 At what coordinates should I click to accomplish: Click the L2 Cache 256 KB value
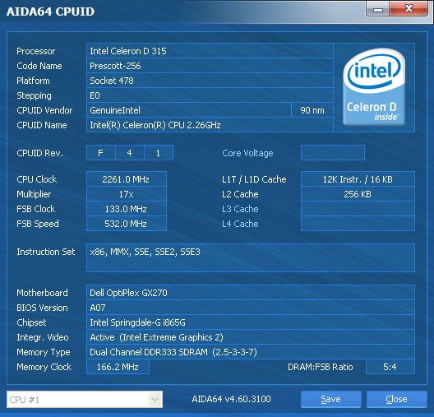[358, 194]
